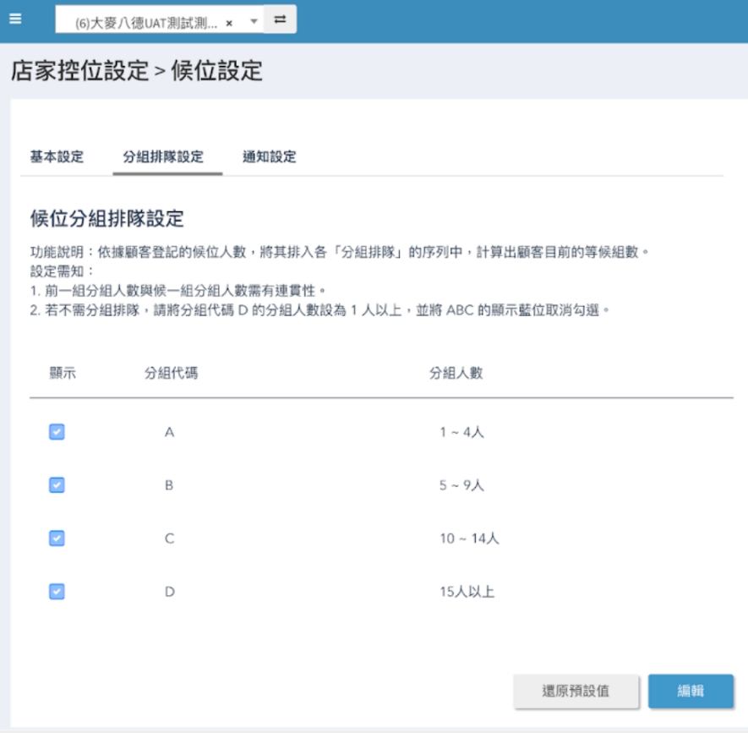
Task: Select the 10 ~ 14人 group size value
Action: point(469,539)
